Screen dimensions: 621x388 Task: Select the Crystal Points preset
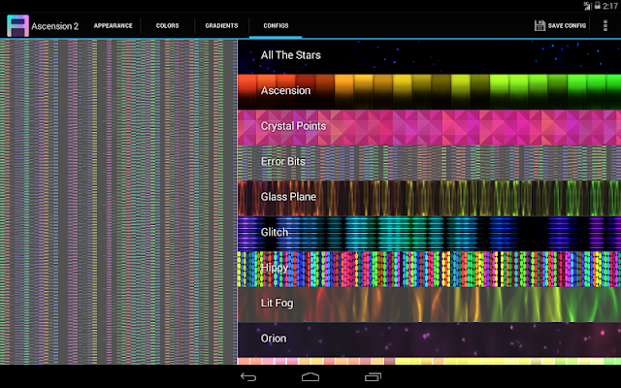point(429,127)
